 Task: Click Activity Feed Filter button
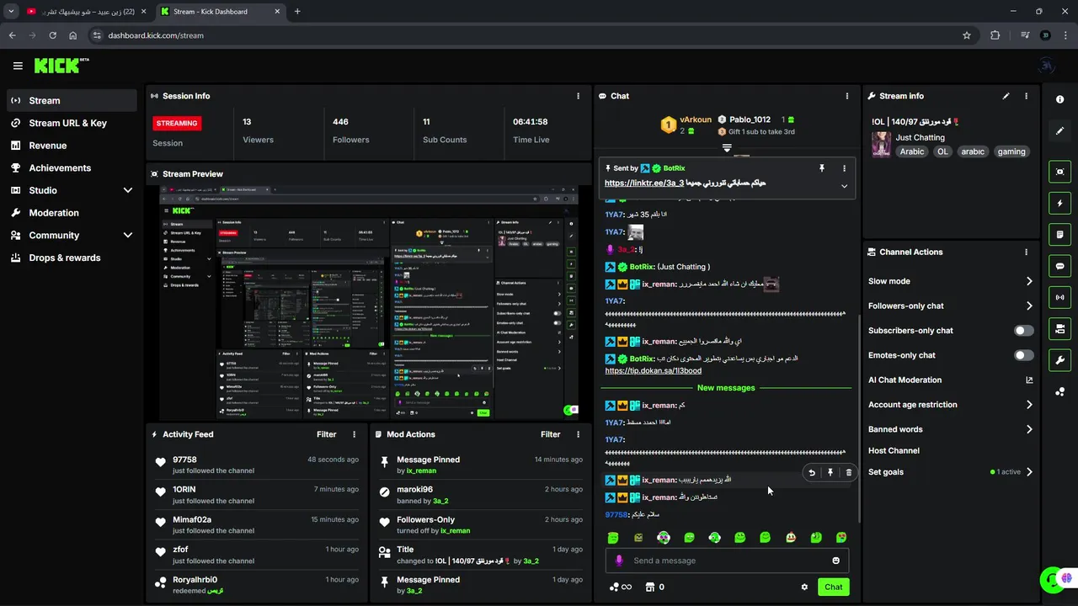(x=327, y=434)
